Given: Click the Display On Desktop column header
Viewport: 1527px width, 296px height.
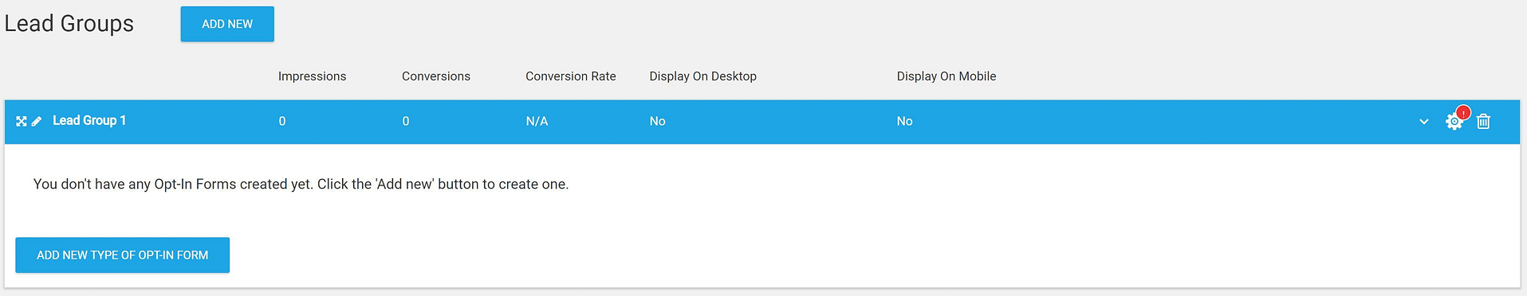Looking at the screenshot, I should pyautogui.click(x=703, y=76).
